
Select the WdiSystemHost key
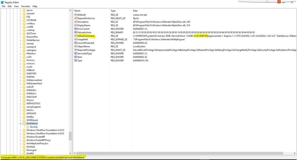(x=34, y=83)
